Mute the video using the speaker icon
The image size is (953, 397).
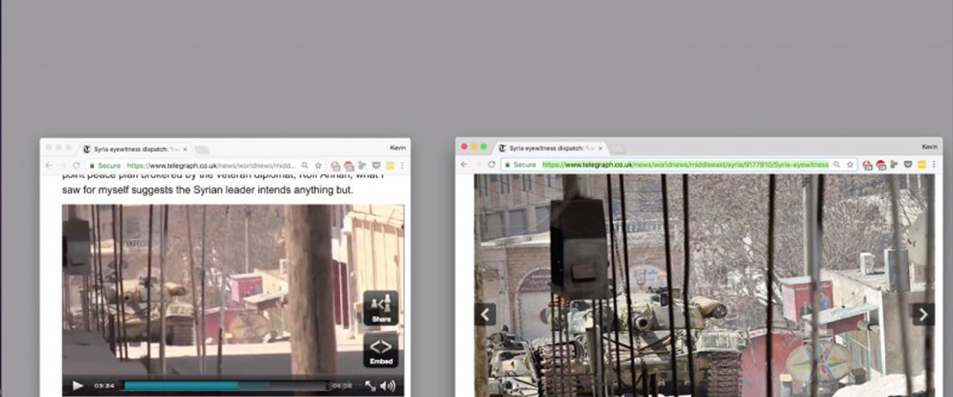(388, 386)
